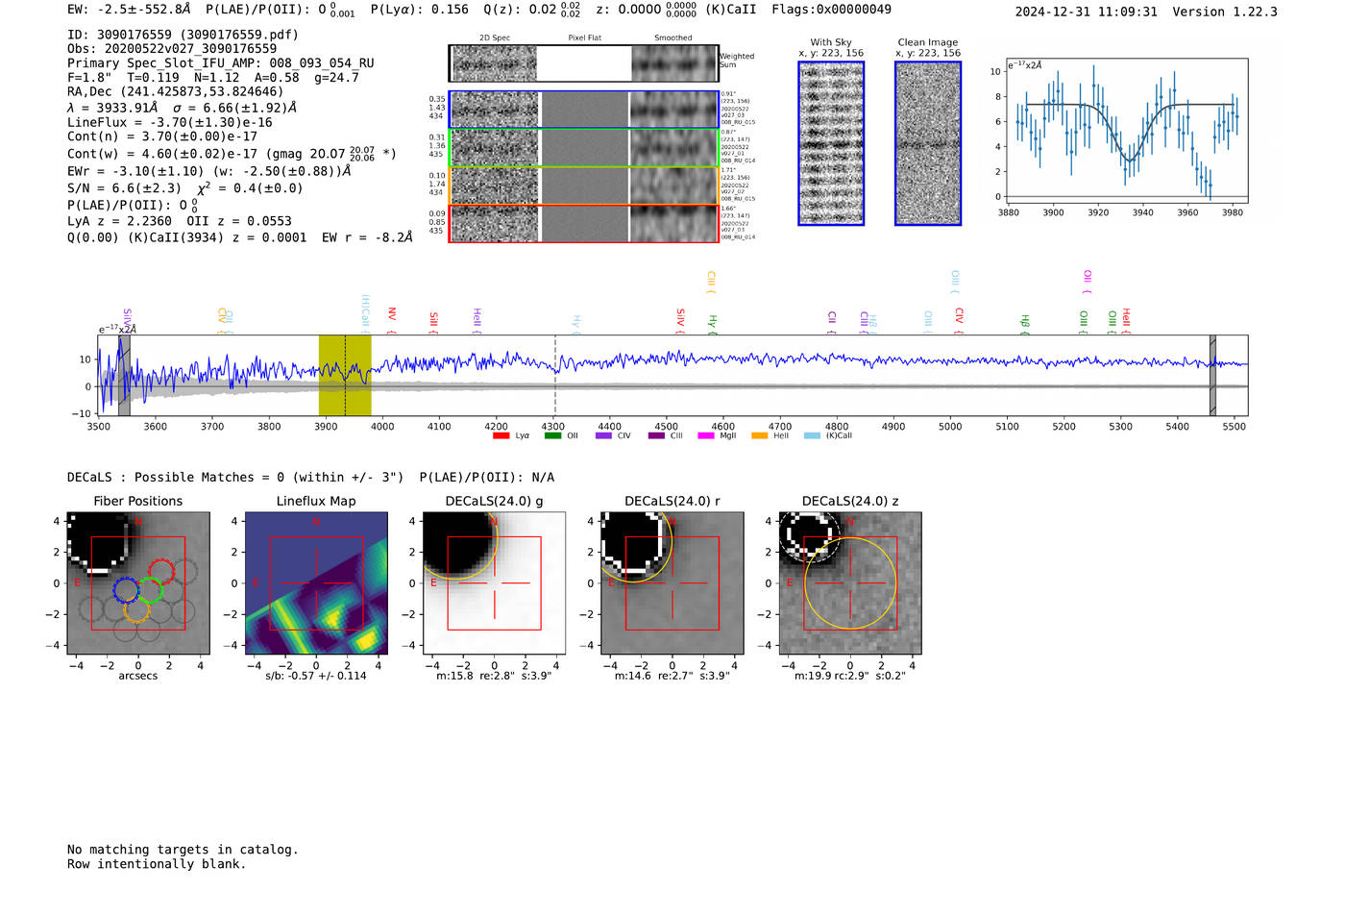The width and height of the screenshot is (1345, 916).
Task: Click the gray band near 3550 Å
Action: click(x=124, y=375)
